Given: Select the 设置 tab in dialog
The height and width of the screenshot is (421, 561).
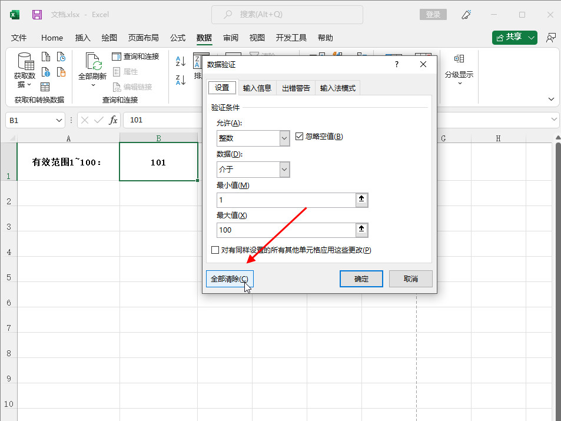Looking at the screenshot, I should 222,88.
